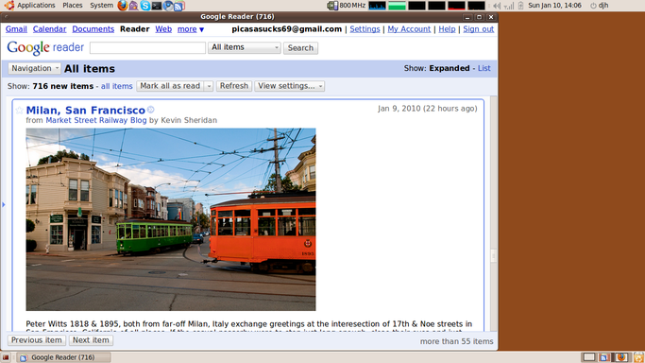Click Mark all as read button
645x363 pixels.
(170, 86)
